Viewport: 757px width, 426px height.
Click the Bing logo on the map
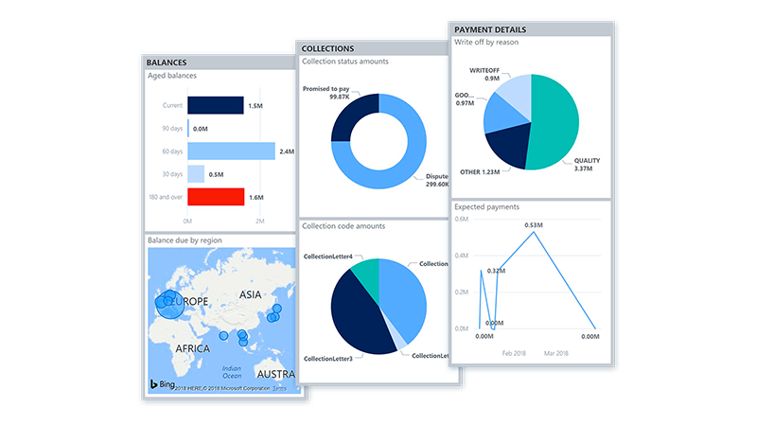tap(162, 384)
